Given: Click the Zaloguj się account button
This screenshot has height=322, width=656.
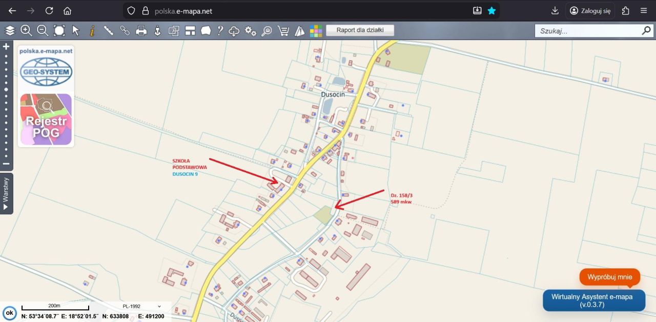Looking at the screenshot, I should click(590, 11).
